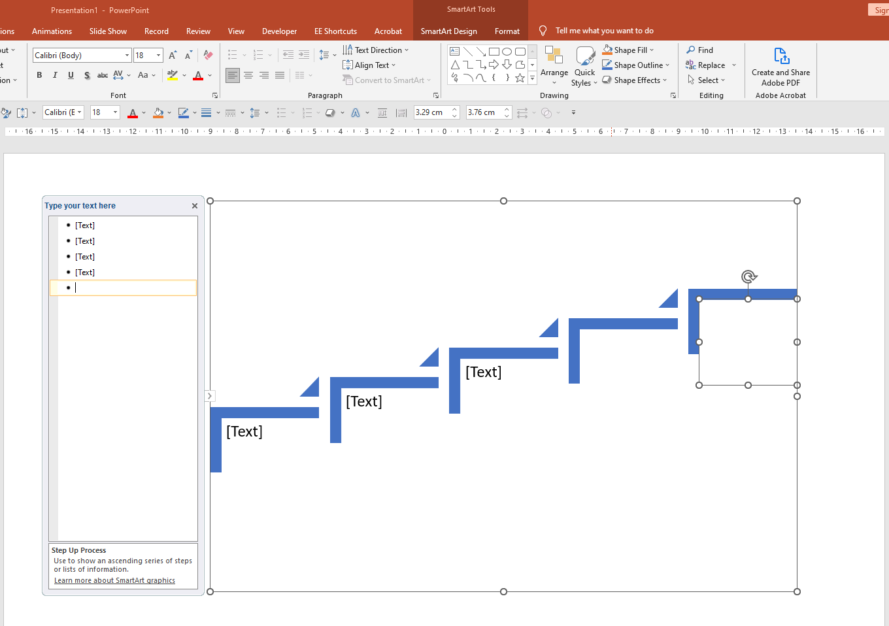Image resolution: width=889 pixels, height=626 pixels.
Task: Insert a Text Box shape from gallery
Action: (x=455, y=52)
